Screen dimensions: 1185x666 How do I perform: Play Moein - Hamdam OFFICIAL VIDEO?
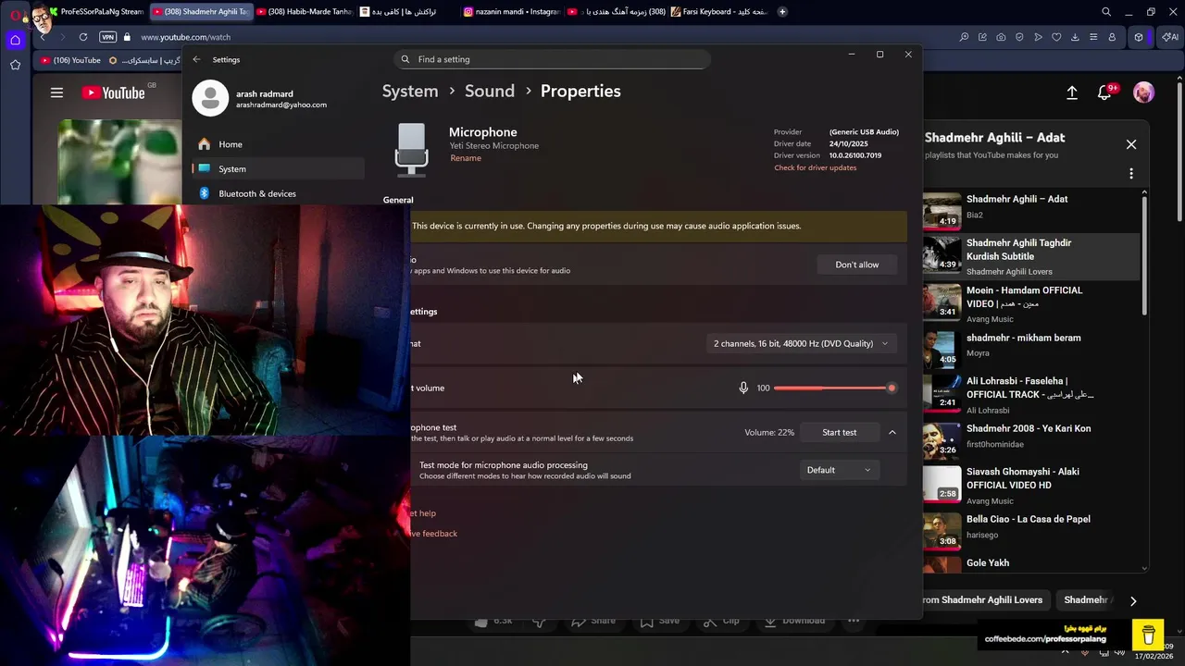point(1030,304)
